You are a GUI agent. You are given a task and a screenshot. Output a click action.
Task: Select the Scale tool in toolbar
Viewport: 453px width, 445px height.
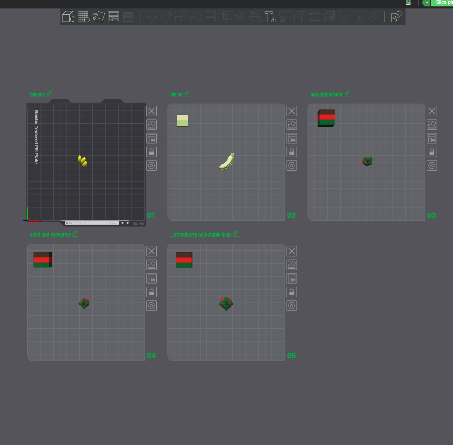181,17
